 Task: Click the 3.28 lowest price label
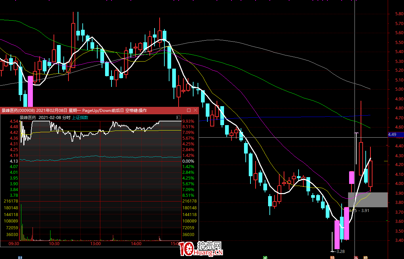tap(340, 251)
